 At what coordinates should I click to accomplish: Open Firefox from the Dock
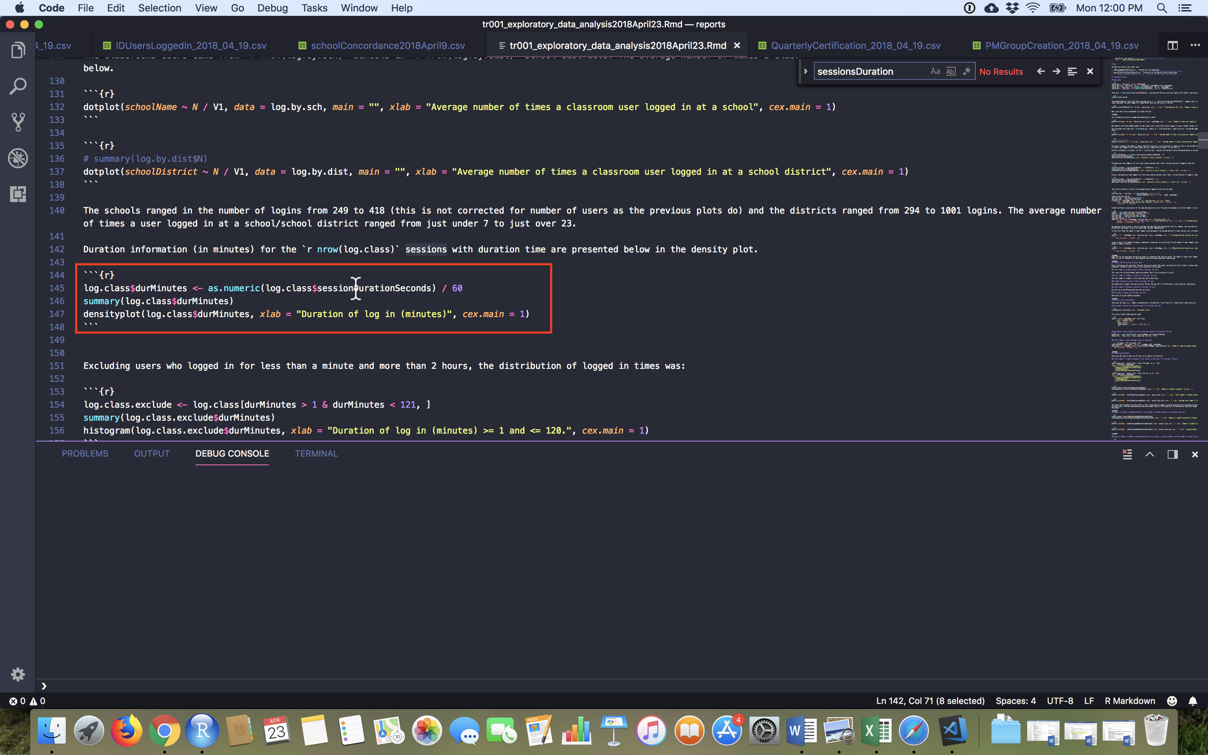pyautogui.click(x=127, y=730)
